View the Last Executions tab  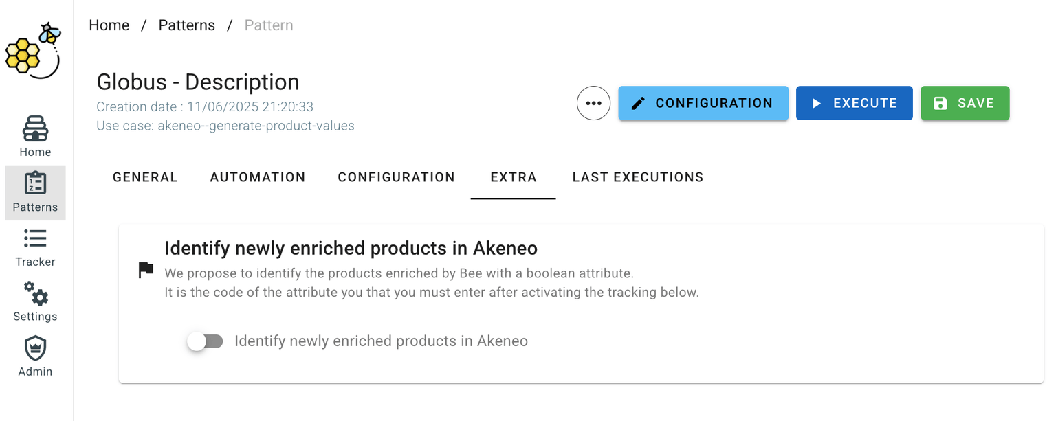pyautogui.click(x=638, y=177)
